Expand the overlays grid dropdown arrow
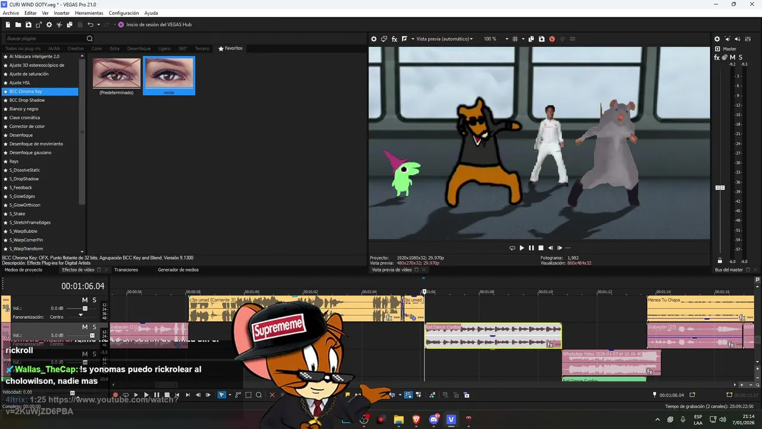This screenshot has height=429, width=762. tap(522, 39)
